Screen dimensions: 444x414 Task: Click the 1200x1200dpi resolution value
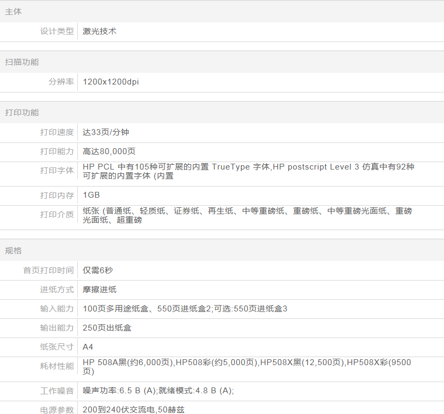click(111, 82)
